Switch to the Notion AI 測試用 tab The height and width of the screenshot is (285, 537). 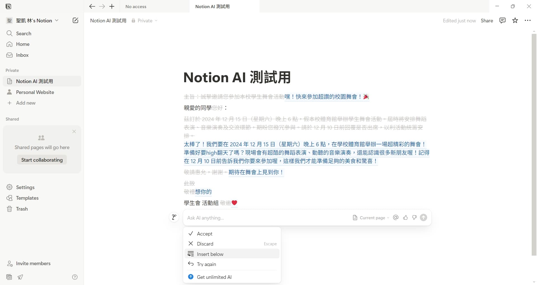(x=213, y=6)
